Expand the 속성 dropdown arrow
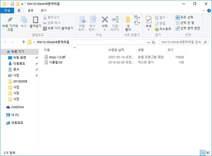The width and height of the screenshot is (212, 156). pos(149,30)
